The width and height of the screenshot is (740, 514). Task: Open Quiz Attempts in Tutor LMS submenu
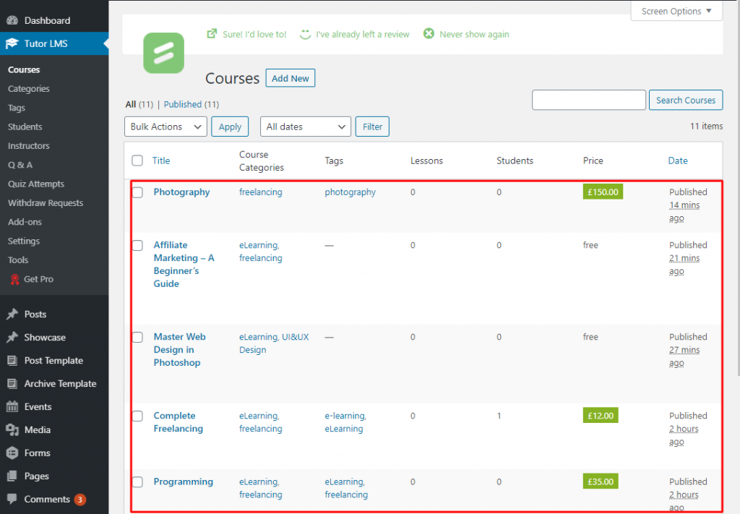(x=36, y=184)
